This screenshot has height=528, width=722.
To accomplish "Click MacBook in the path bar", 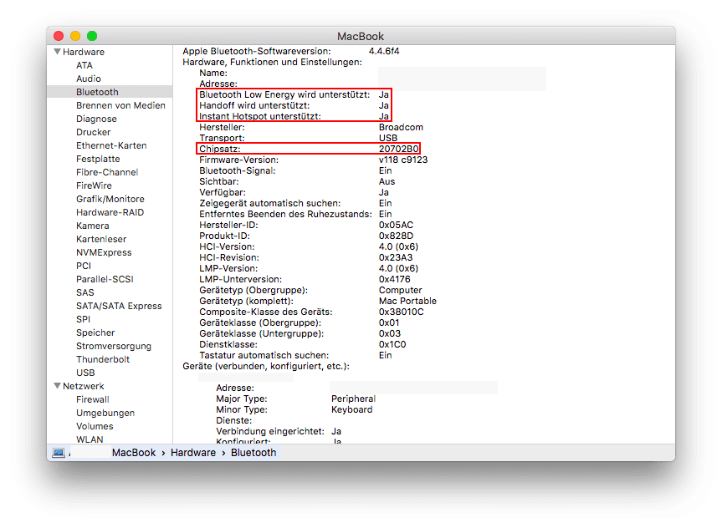I will (x=134, y=453).
